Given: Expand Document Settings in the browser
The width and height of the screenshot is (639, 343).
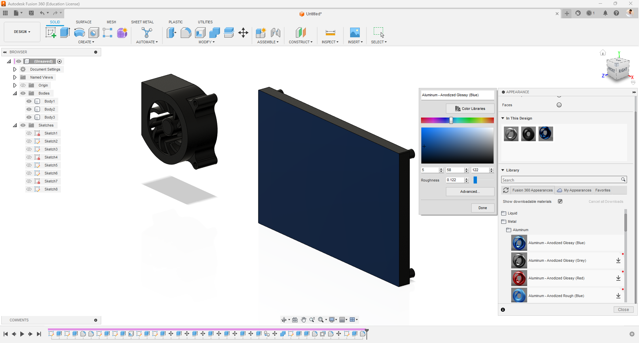Looking at the screenshot, I should (15, 69).
